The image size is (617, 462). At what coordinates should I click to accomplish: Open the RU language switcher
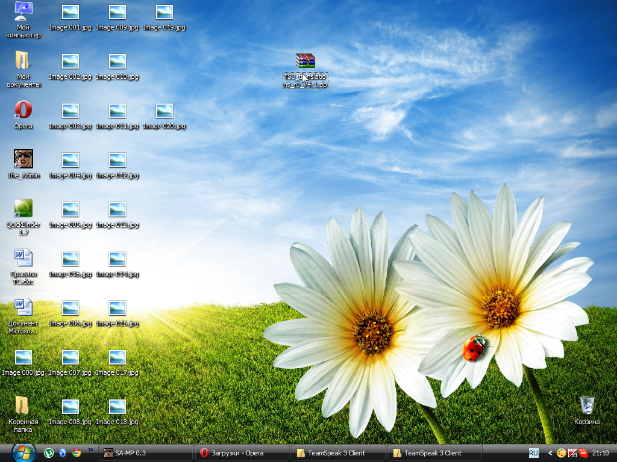click(x=533, y=453)
